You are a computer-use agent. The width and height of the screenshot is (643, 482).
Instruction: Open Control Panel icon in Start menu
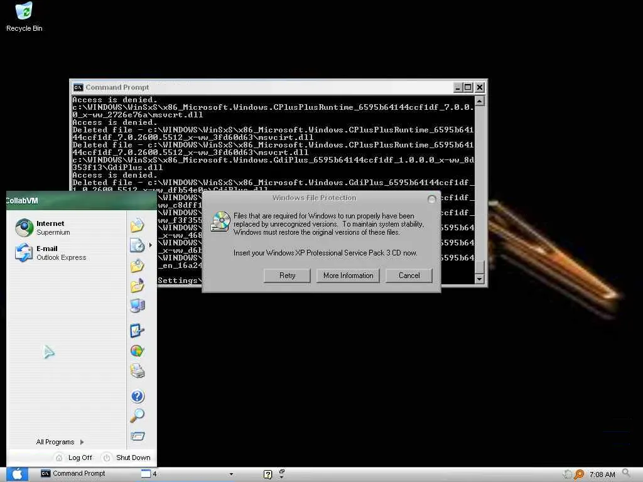click(137, 330)
